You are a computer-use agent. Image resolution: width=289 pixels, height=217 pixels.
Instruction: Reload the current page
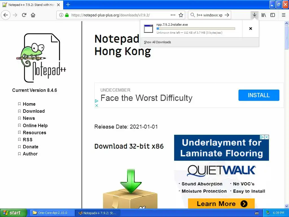24,15
